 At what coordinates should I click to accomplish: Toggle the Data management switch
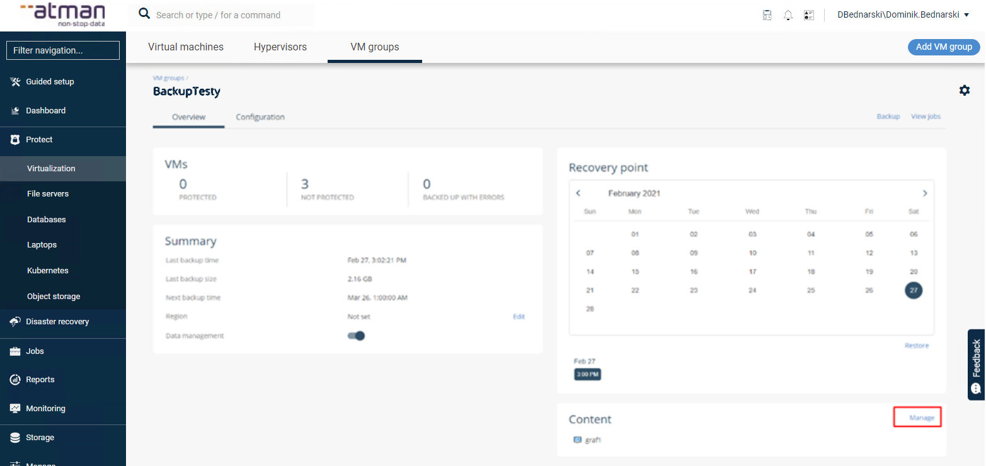click(x=357, y=336)
